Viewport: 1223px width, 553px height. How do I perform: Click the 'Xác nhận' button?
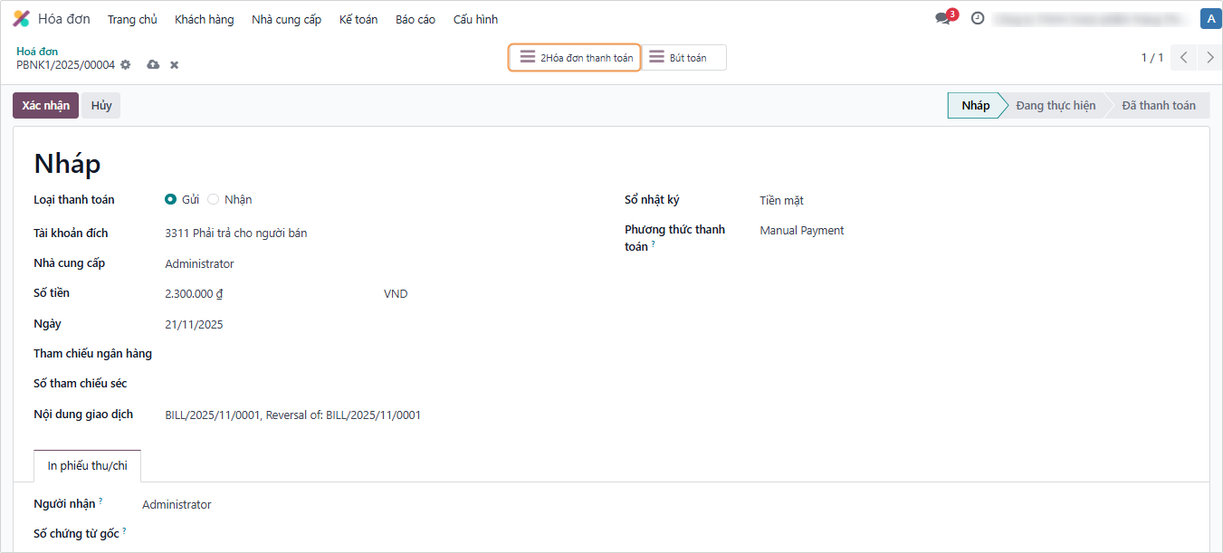pos(45,106)
